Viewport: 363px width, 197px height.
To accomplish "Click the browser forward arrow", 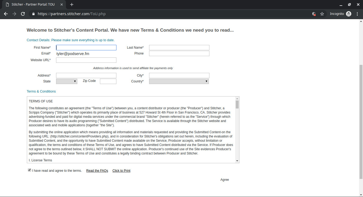I will [14, 14].
